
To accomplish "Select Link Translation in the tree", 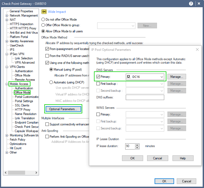I will [25, 118].
